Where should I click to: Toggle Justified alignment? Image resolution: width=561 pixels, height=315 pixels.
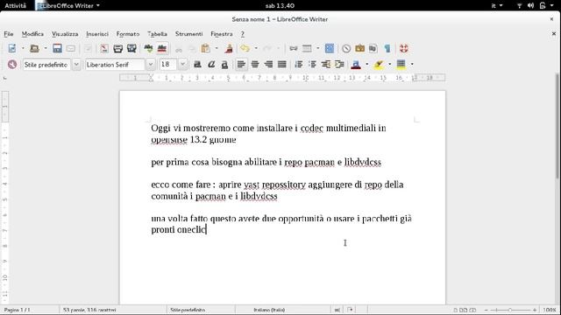pyautogui.click(x=282, y=64)
